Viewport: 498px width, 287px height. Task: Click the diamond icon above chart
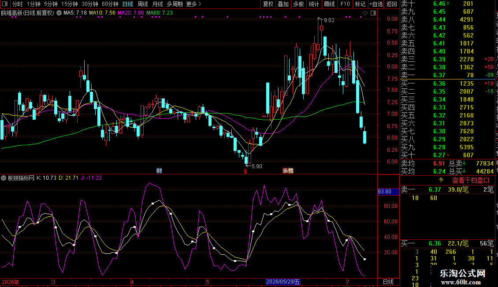coord(365,13)
